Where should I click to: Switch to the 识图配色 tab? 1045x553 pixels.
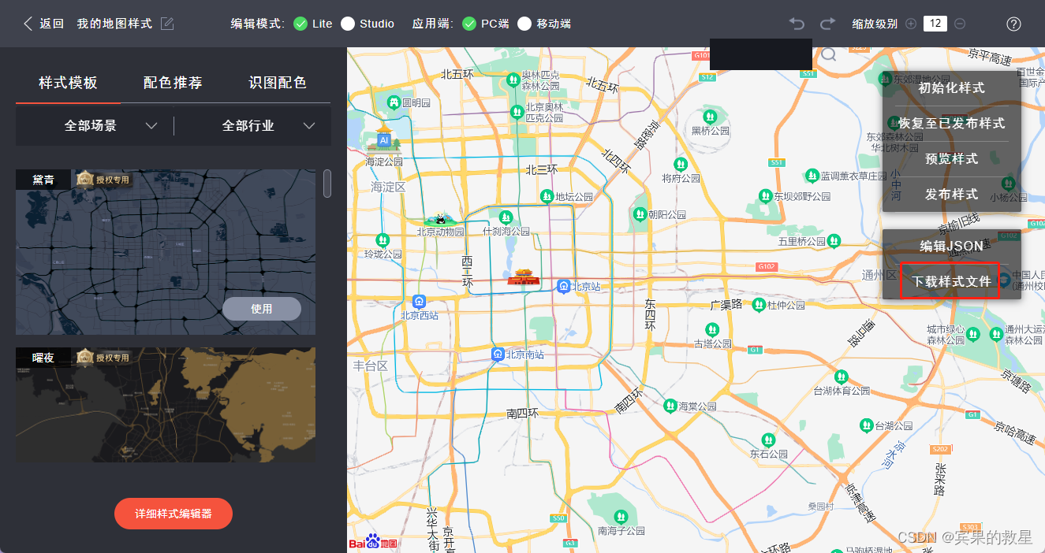click(x=278, y=80)
